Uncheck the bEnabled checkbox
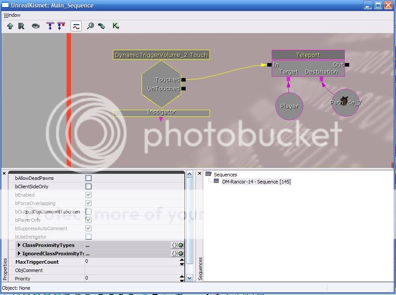This screenshot has height=295, width=396. [x=88, y=194]
